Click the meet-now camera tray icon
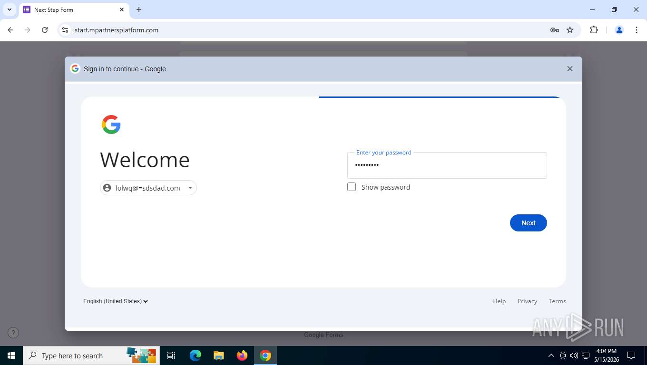This screenshot has width=647, height=365. (x=563, y=355)
